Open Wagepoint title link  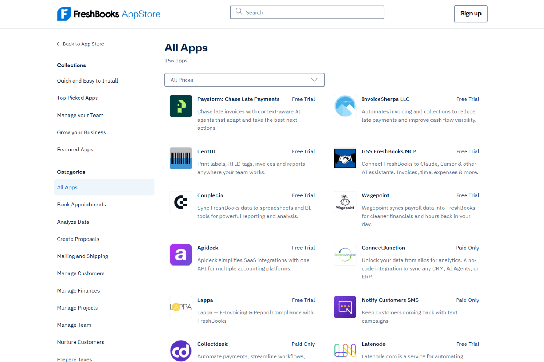click(x=376, y=195)
